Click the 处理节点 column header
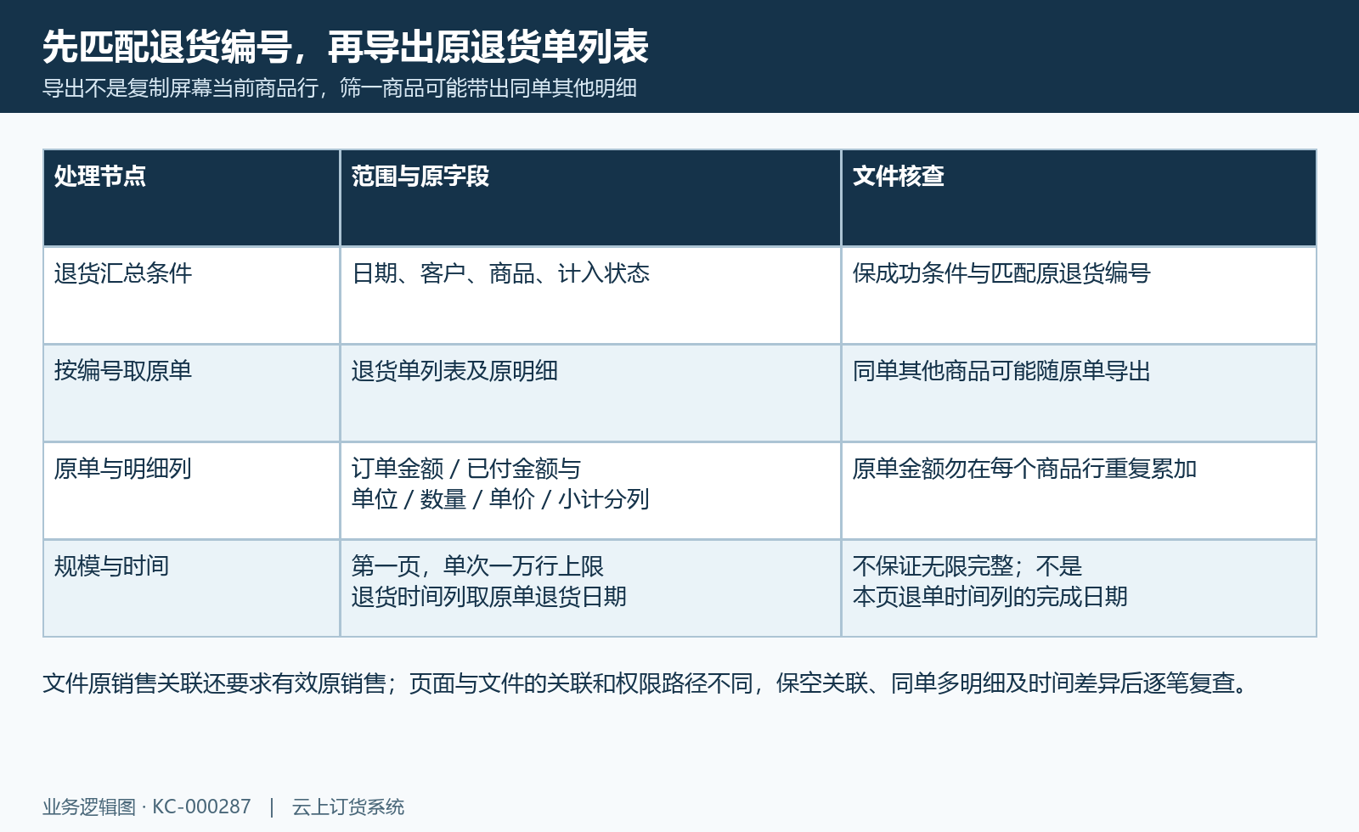This screenshot has width=1359, height=832. click(191, 198)
